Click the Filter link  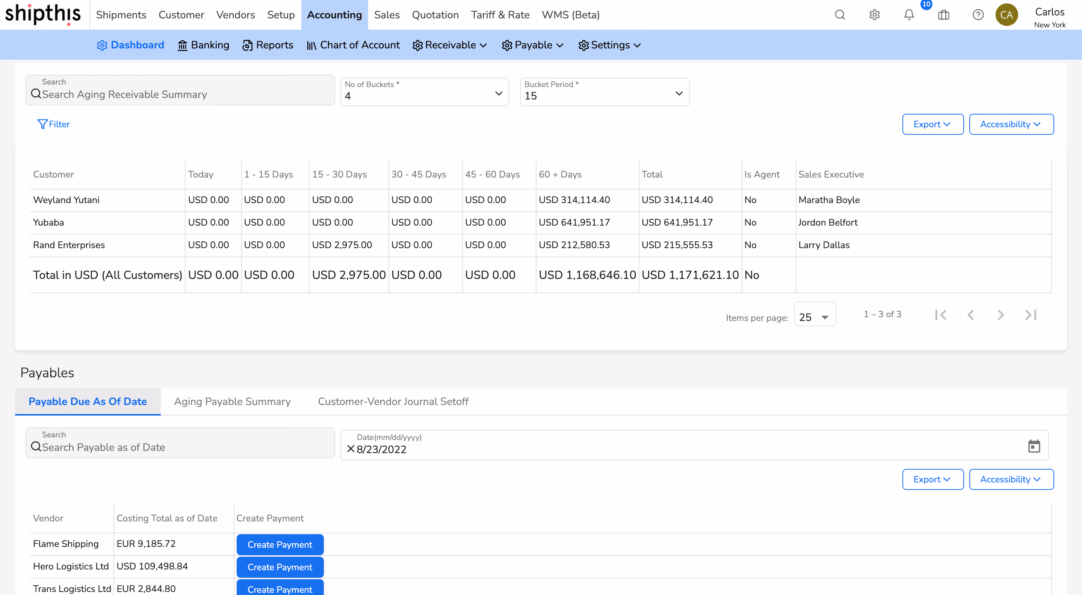pos(54,124)
